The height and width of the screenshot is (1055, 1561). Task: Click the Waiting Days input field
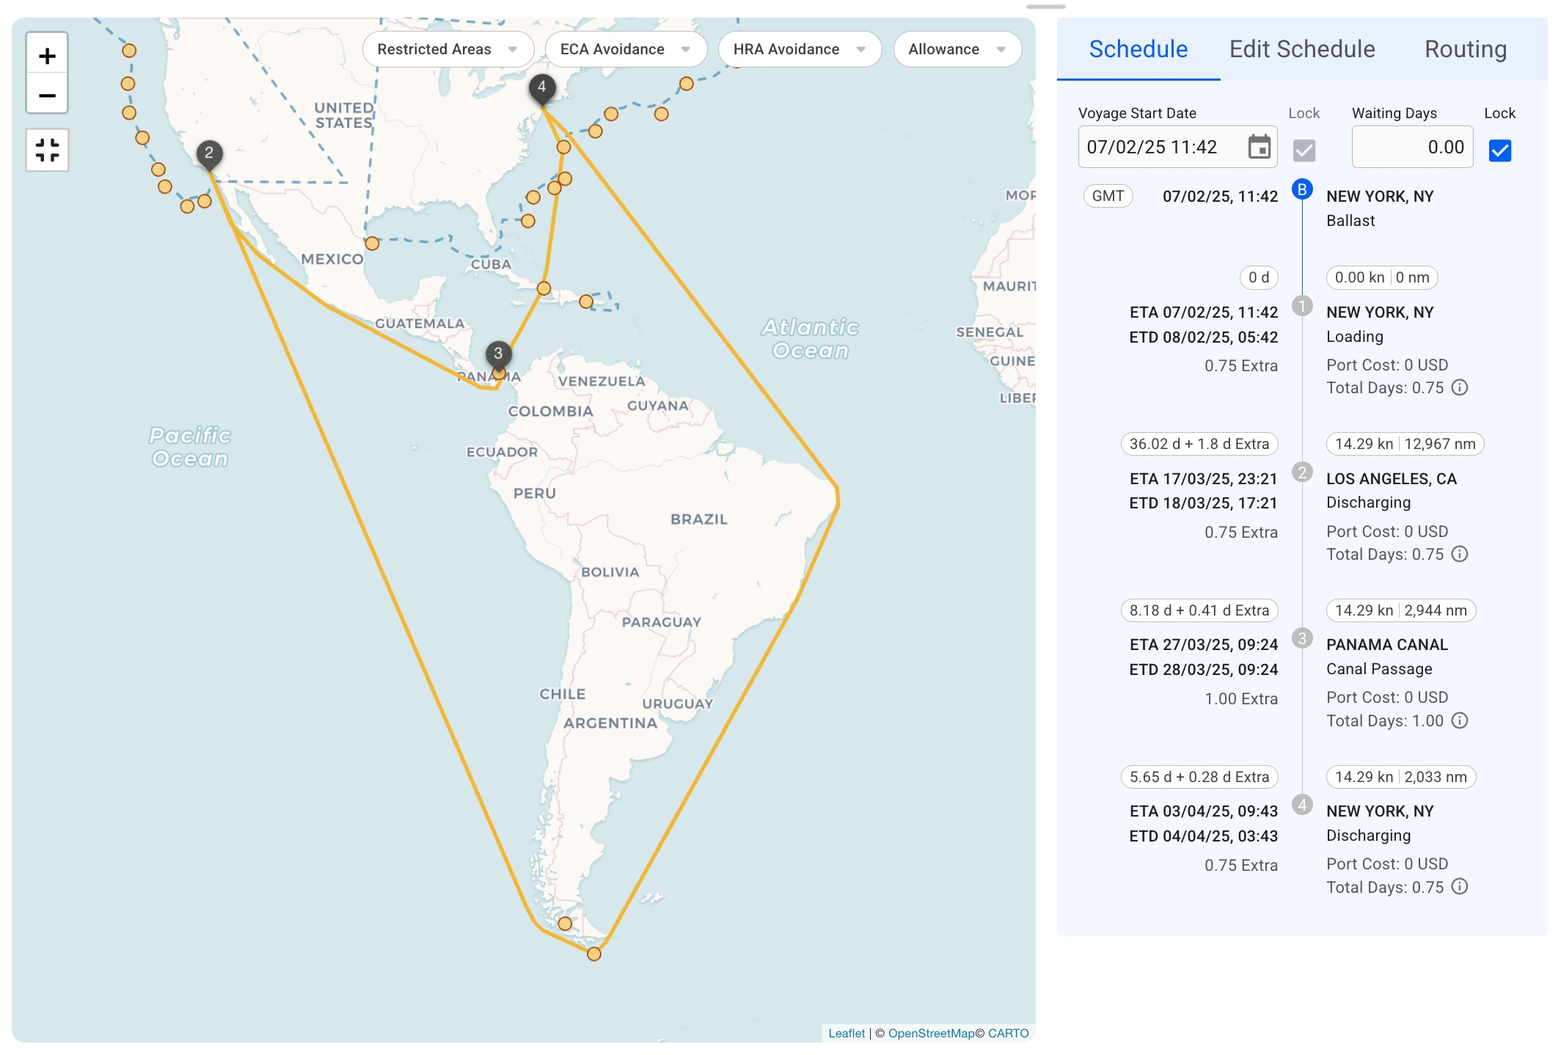click(1411, 147)
